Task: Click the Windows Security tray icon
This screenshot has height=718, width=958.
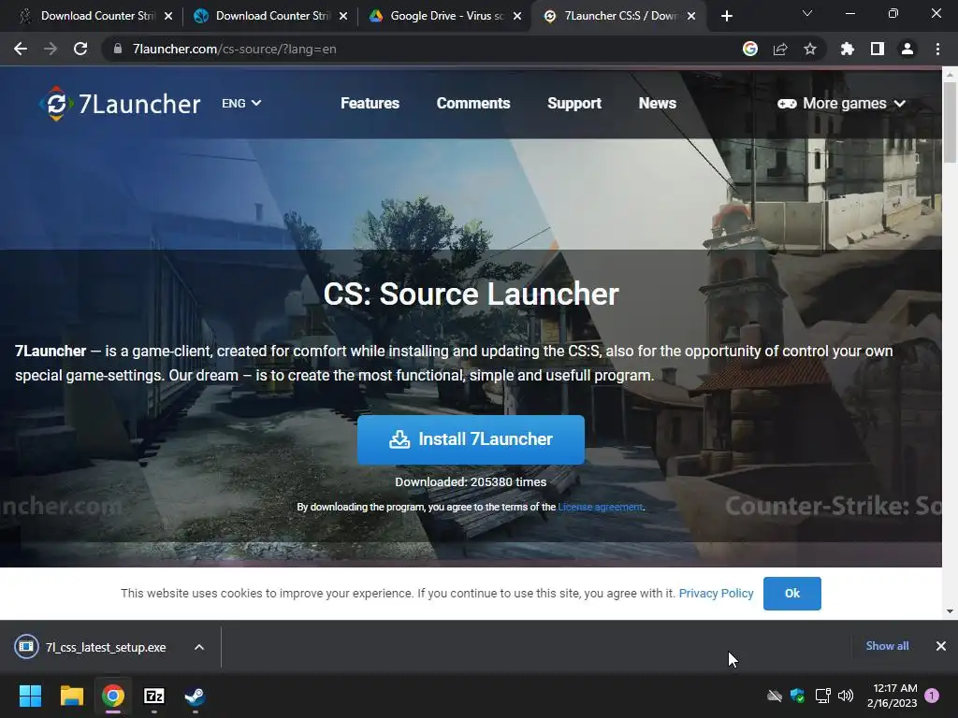Action: (x=797, y=696)
